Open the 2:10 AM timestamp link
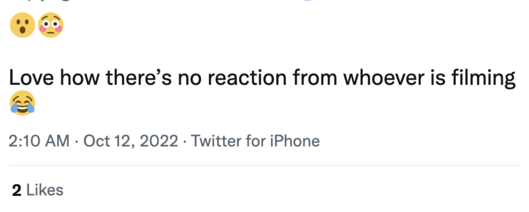The image size is (529, 212). pos(40,140)
